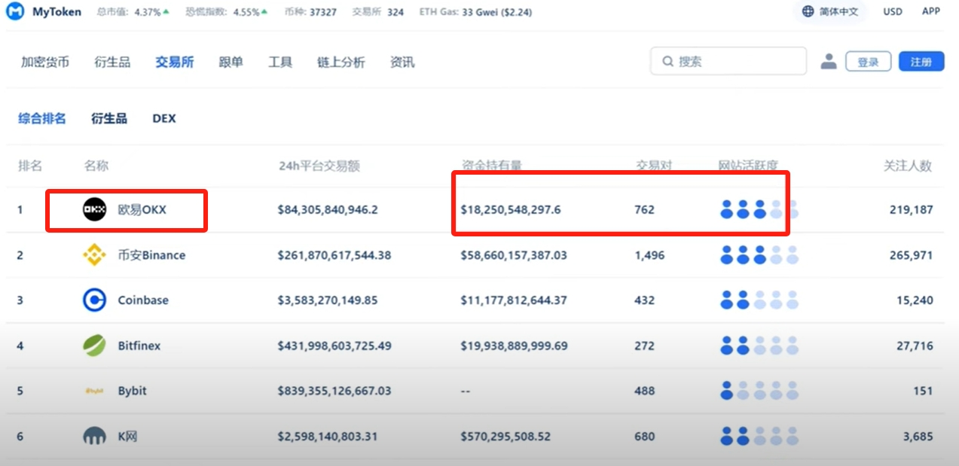Image resolution: width=959 pixels, height=466 pixels.
Task: Click OKX's follower count 219,187
Action: click(911, 210)
